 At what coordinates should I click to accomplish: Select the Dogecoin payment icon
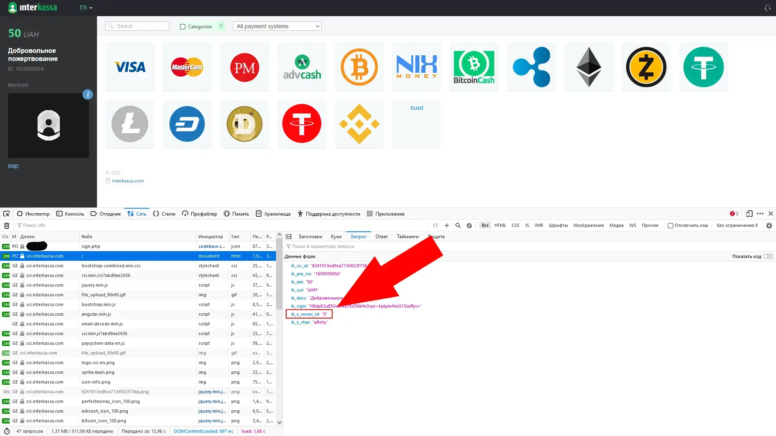[245, 124]
